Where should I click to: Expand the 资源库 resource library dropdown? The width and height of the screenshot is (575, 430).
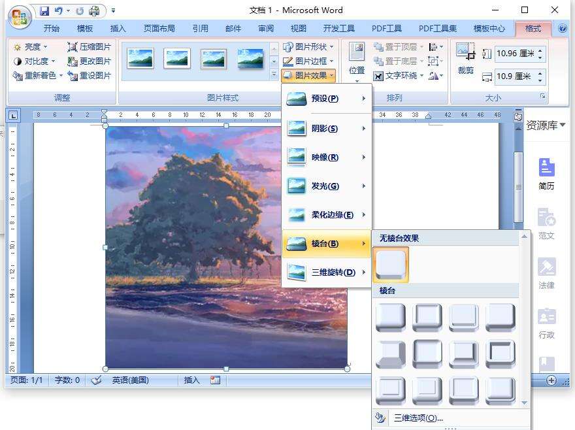point(546,125)
